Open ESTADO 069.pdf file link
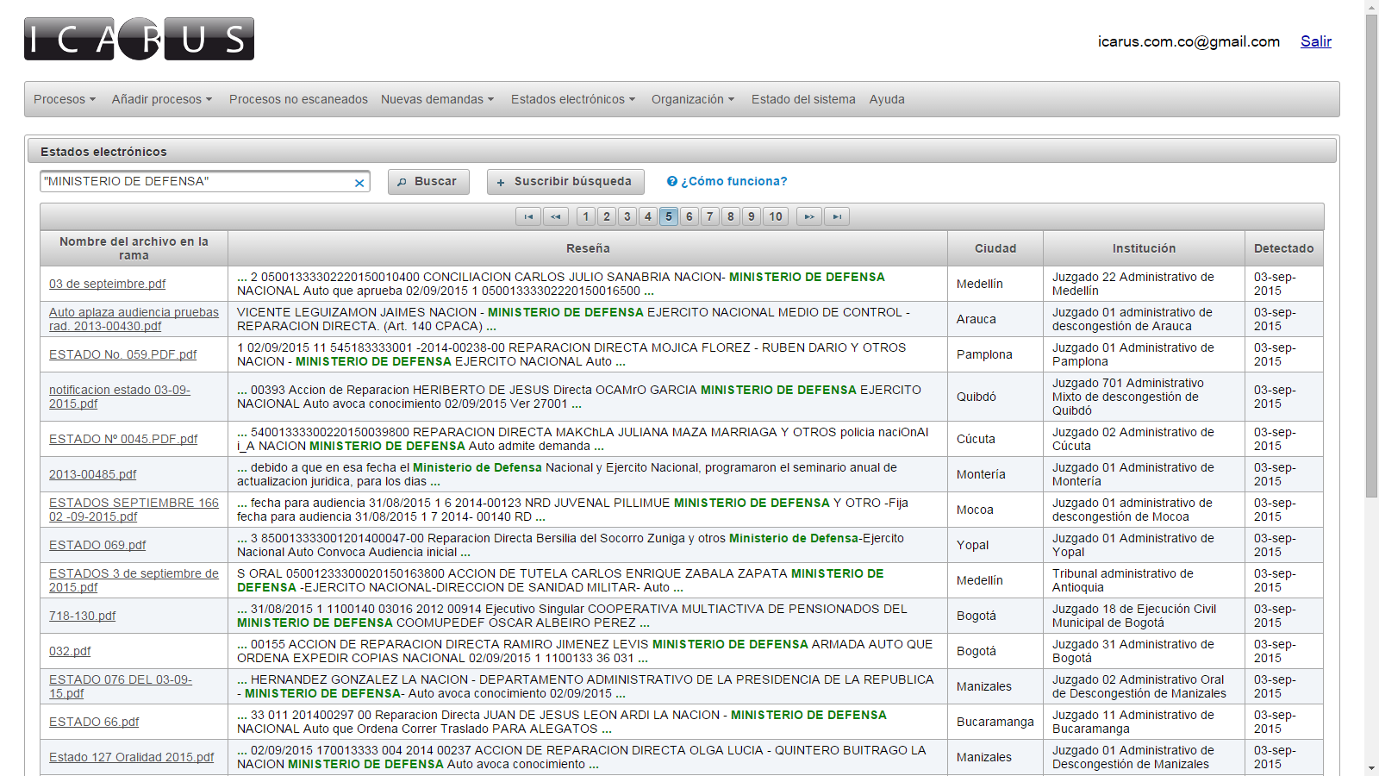Screen dimensions: 1379x776 click(x=97, y=545)
